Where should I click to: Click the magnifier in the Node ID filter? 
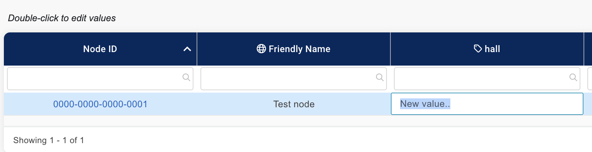[x=186, y=78]
